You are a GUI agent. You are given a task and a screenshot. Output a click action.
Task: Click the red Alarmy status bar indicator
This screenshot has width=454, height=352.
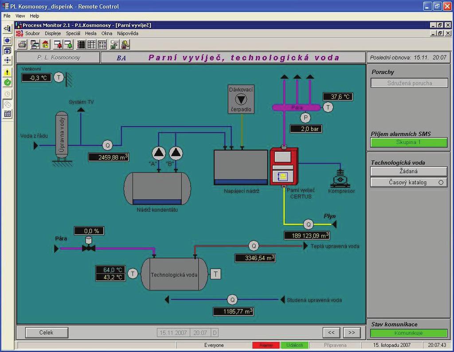click(266, 345)
